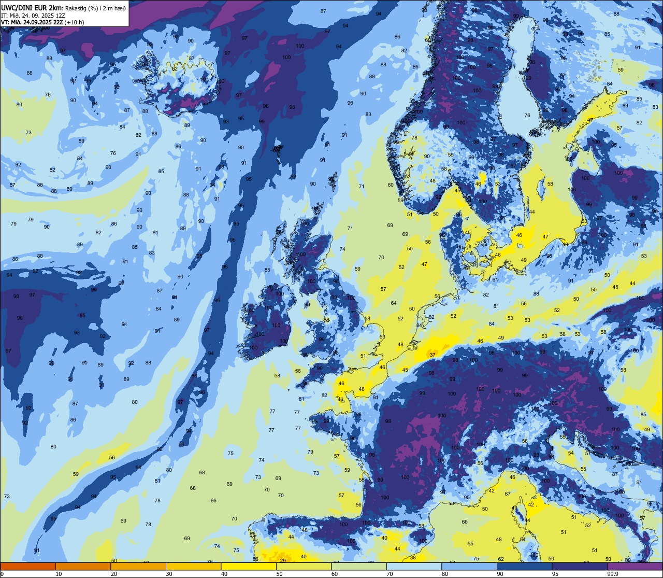Image resolution: width=663 pixels, height=578 pixels.
Task: Pick the pale green 60–70 legend swatch
Action: click(359, 566)
